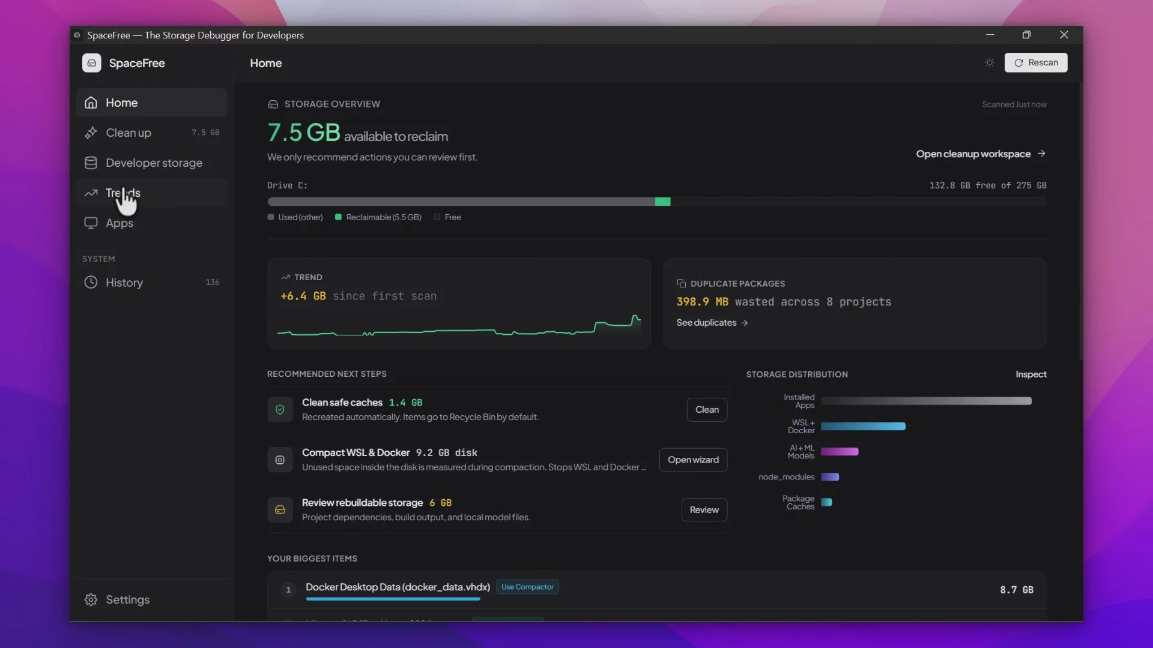The width and height of the screenshot is (1153, 648).
Task: Click the Clean up sparkle icon
Action: coord(91,133)
